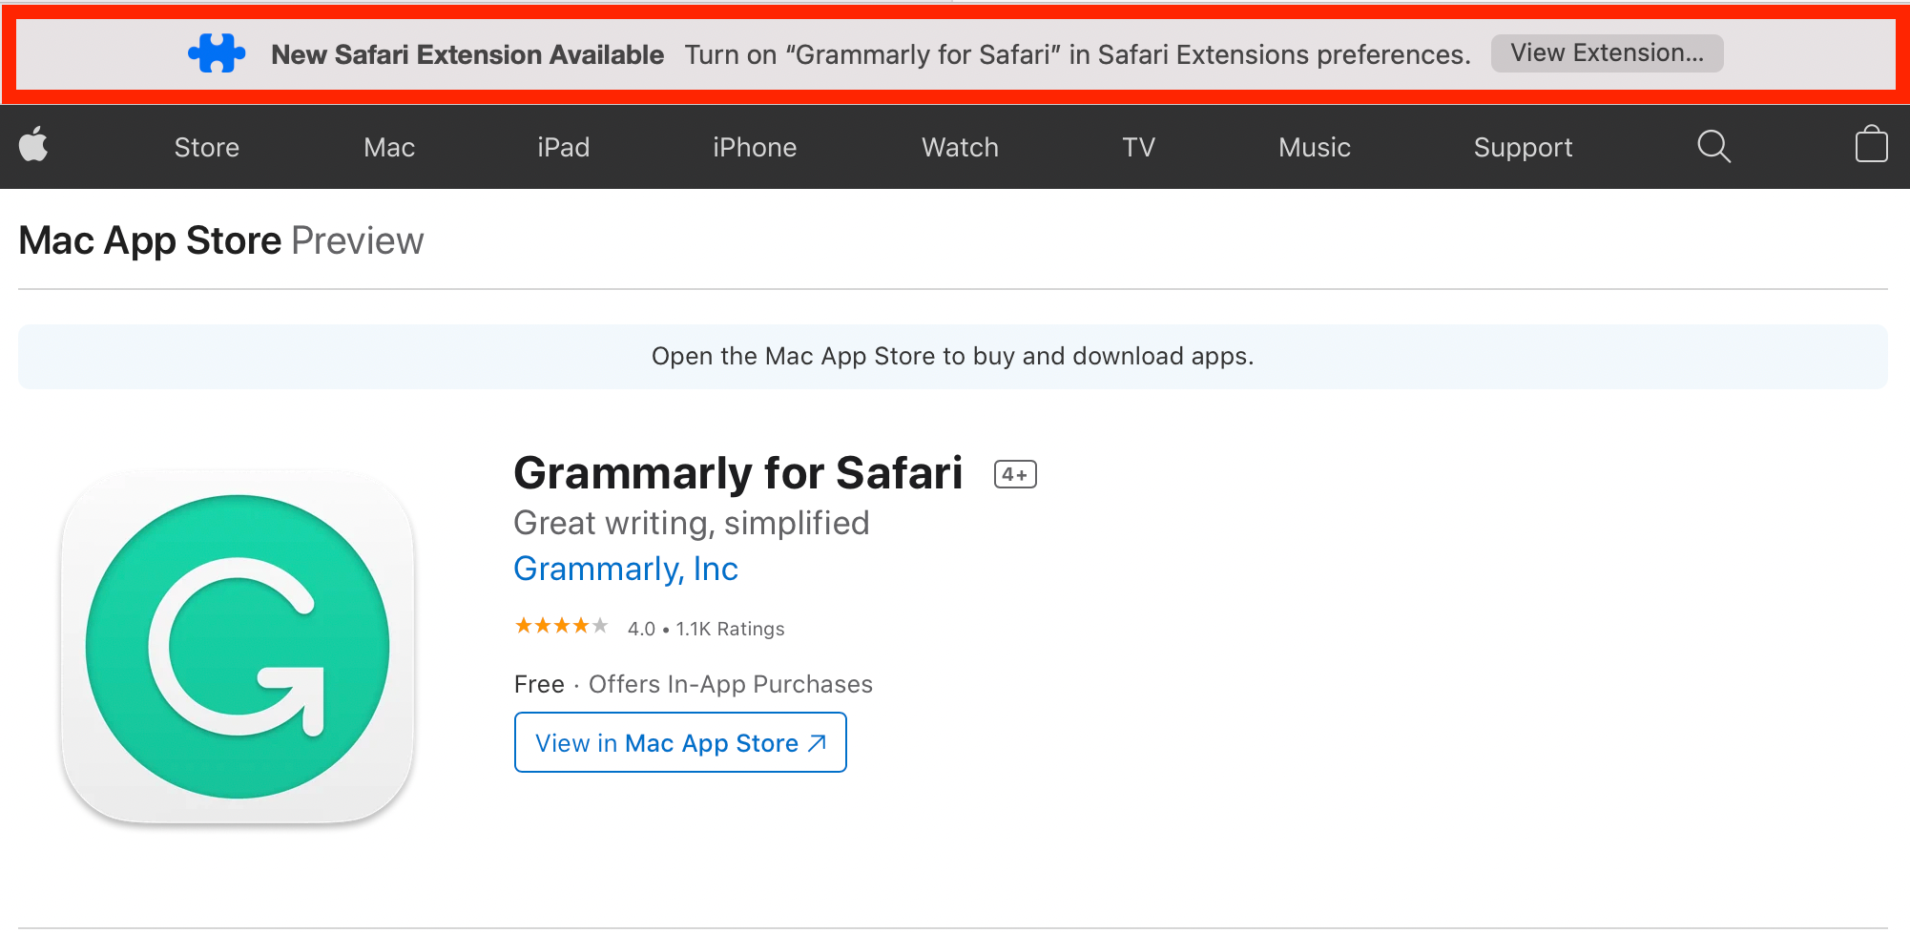Open the shopping bag icon
The image size is (1910, 933).
pyautogui.click(x=1871, y=145)
